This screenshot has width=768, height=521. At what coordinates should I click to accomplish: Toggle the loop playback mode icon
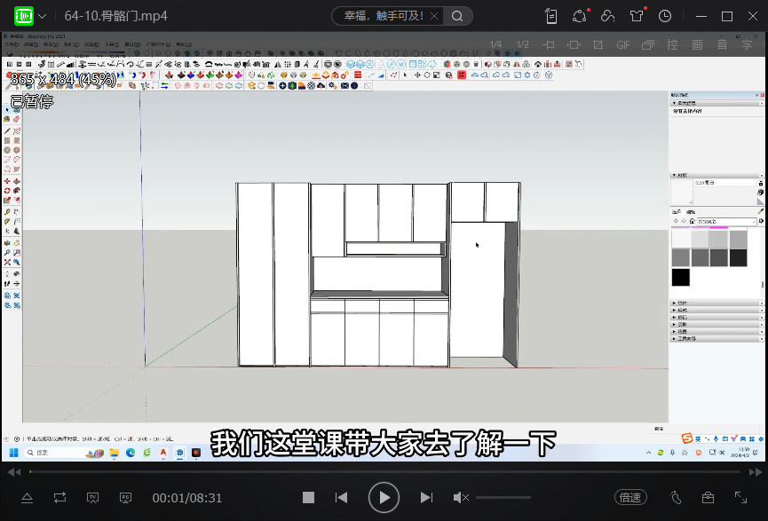[59, 498]
